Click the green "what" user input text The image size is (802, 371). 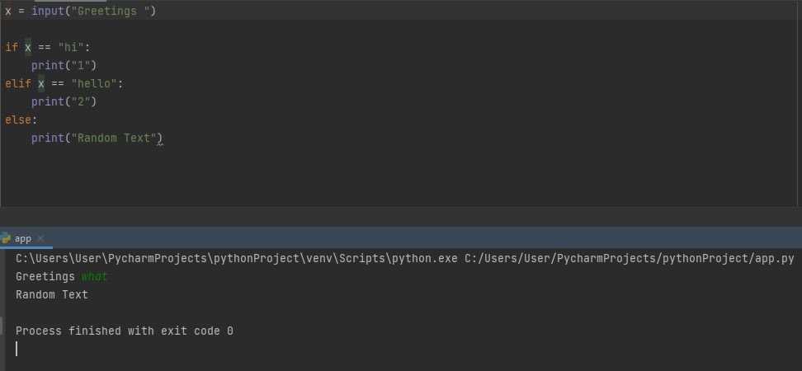coord(95,277)
